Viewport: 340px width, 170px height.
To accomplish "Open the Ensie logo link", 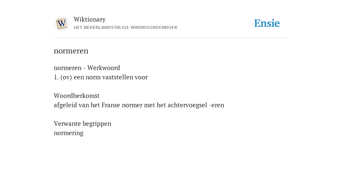I will point(267,23).
